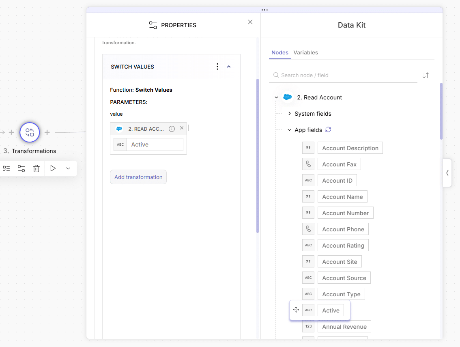Select the Account Phone field
This screenshot has width=460, height=347.
pyautogui.click(x=343, y=229)
